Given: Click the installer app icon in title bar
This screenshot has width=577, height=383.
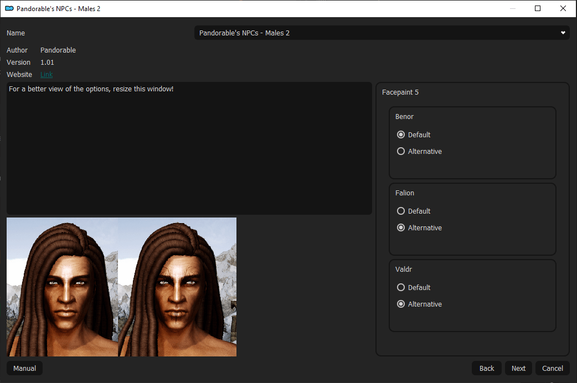Looking at the screenshot, I should coord(9,8).
